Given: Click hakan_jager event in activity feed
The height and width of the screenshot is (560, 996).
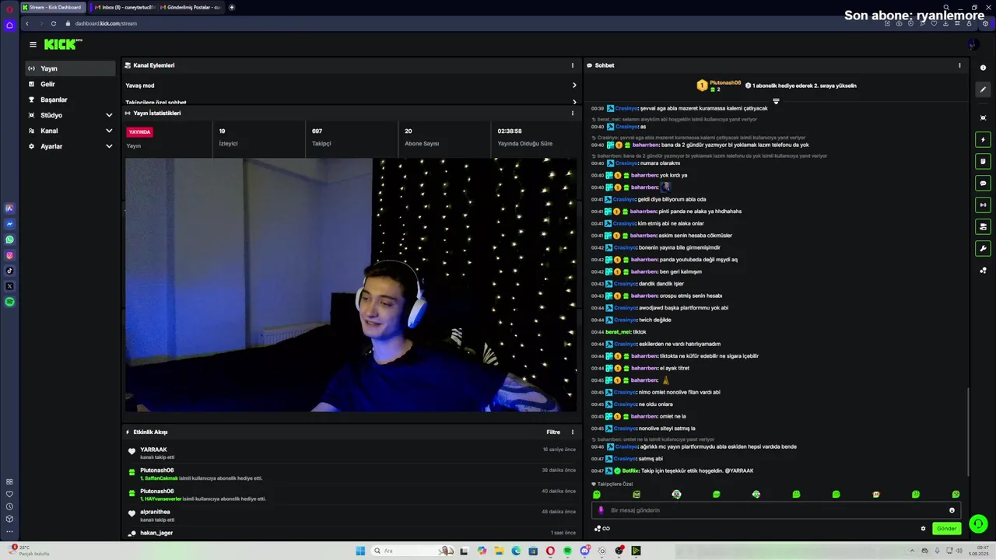Looking at the screenshot, I should [x=352, y=533].
